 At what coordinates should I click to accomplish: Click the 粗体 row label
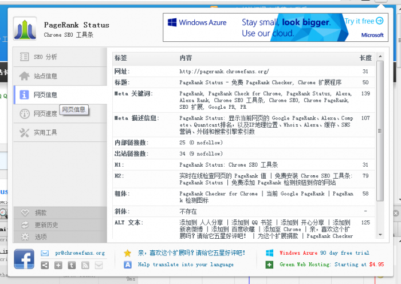[122, 194]
